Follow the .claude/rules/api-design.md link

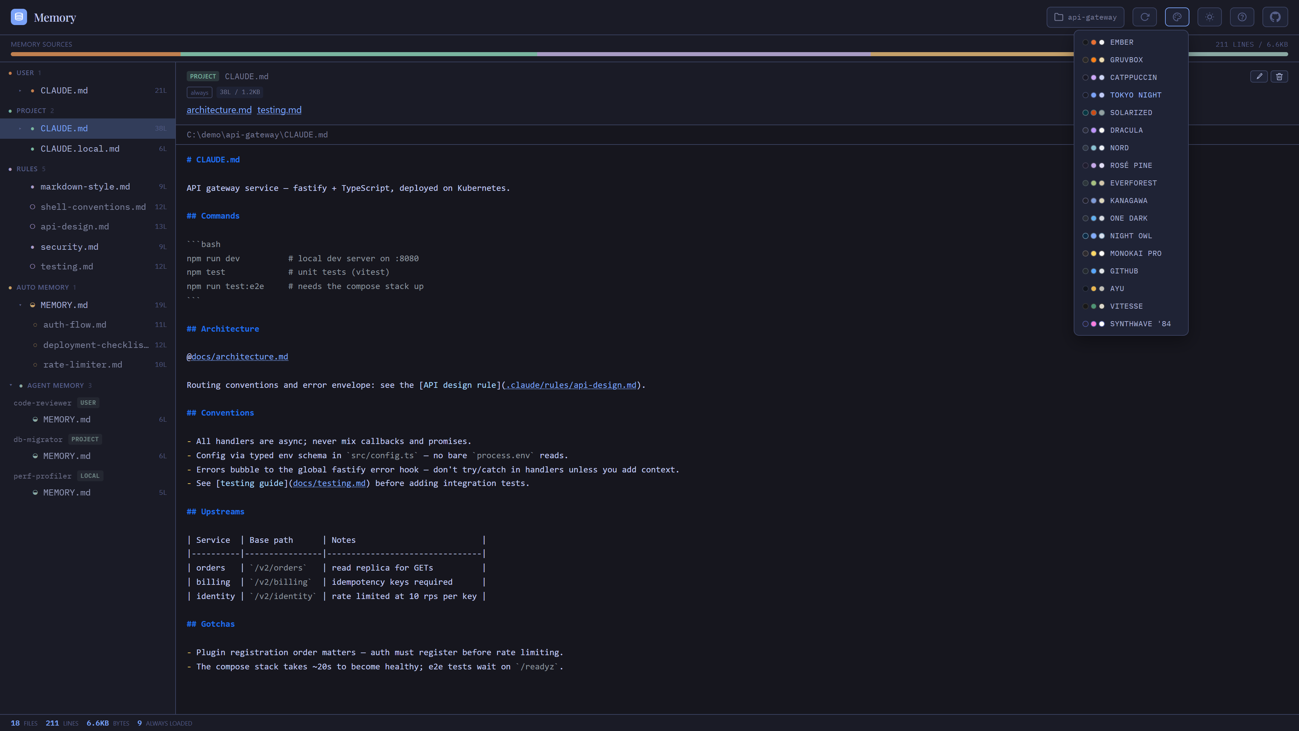pos(571,385)
